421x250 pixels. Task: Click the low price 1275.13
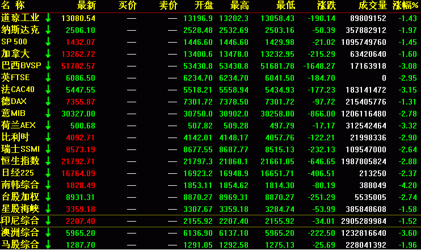[x=280, y=245]
